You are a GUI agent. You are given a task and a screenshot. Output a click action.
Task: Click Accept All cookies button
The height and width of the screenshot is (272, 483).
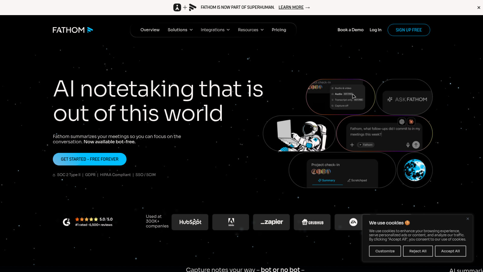point(450,251)
